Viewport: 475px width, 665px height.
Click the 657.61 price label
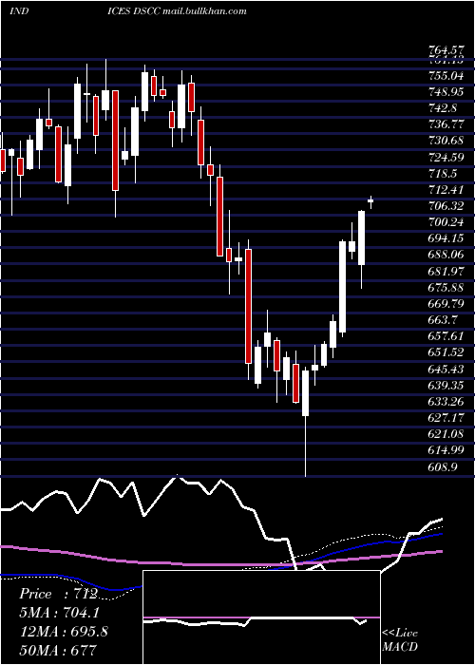point(446,336)
